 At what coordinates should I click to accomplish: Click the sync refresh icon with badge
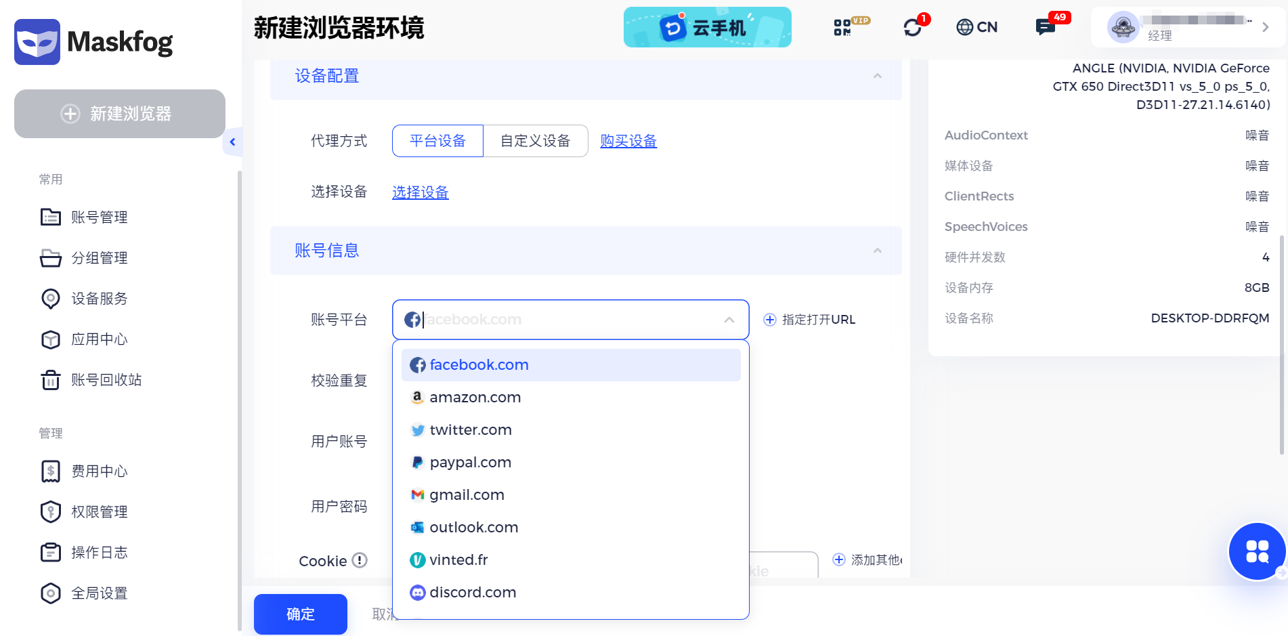914,27
